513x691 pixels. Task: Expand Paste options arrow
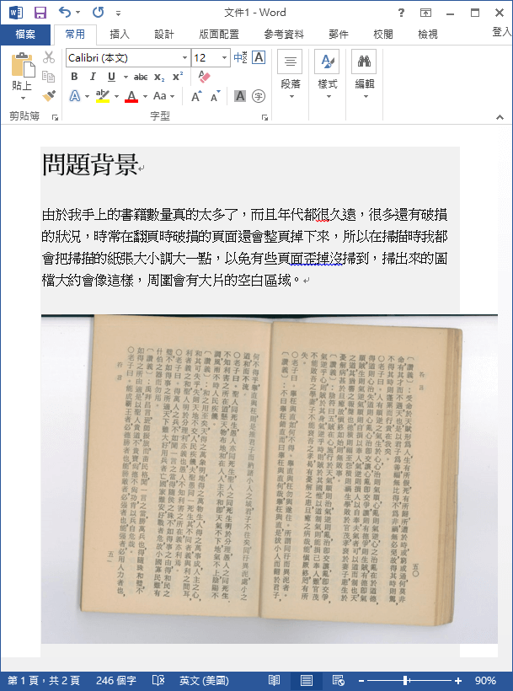[23, 98]
